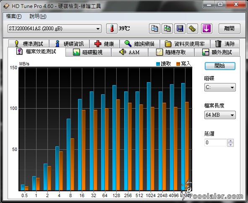Maximize the HD Tune Pro window

tap(220, 5)
